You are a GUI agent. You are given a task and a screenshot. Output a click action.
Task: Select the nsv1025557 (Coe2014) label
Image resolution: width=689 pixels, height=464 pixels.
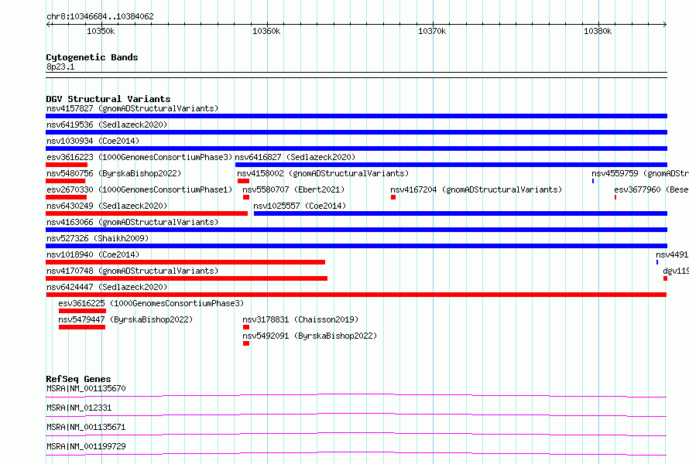pyautogui.click(x=300, y=206)
